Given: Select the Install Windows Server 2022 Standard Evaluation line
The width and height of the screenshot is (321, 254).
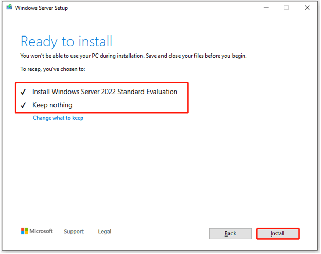Looking at the screenshot, I should pos(104,92).
